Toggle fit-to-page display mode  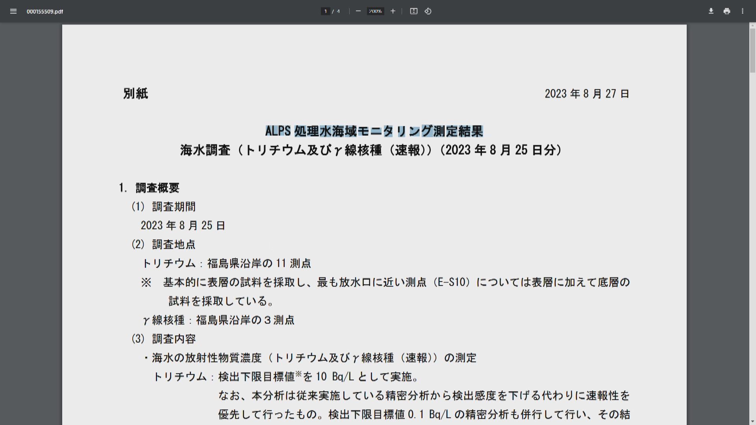tap(414, 11)
